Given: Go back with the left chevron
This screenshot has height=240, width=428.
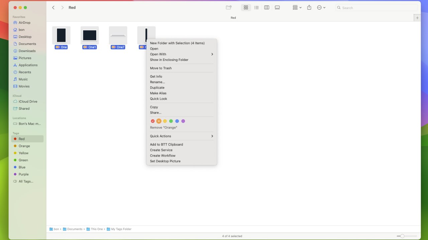Looking at the screenshot, I should (53, 8).
